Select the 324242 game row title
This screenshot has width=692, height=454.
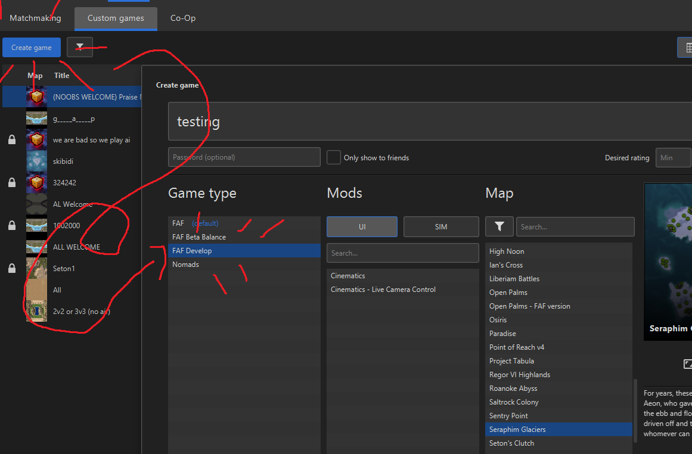tap(64, 182)
